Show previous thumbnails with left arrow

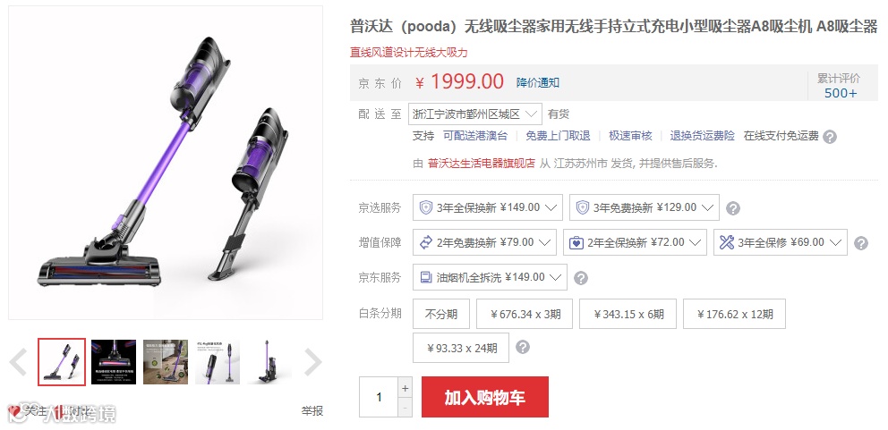(18, 362)
